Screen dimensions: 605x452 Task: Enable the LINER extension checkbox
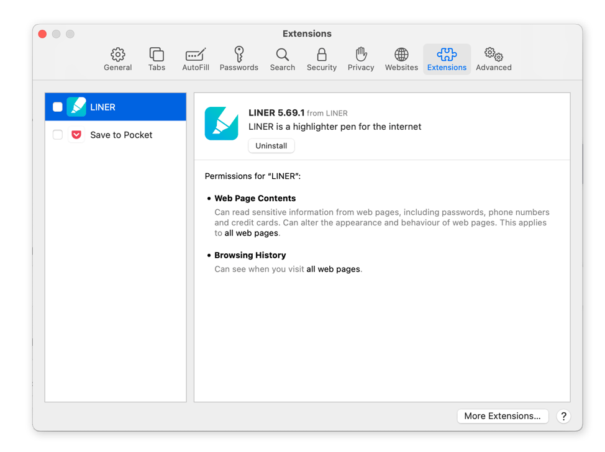[58, 106]
